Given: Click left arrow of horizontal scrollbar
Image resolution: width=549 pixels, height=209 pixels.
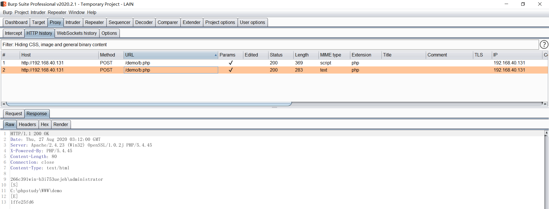Looking at the screenshot, I should [3, 104].
